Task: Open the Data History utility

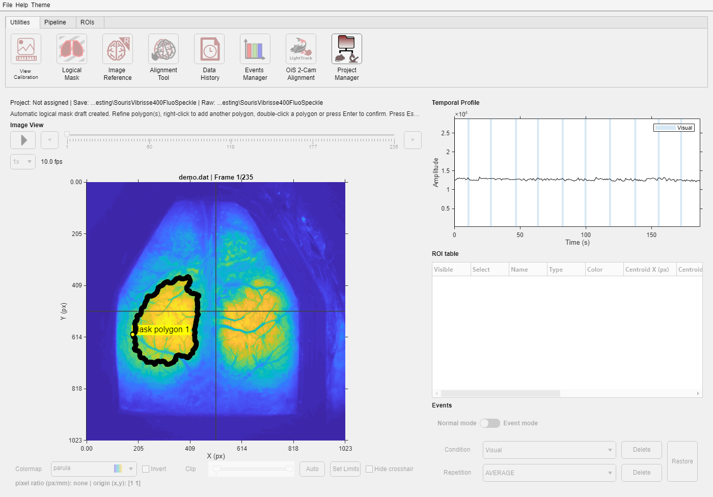Action: [x=209, y=49]
